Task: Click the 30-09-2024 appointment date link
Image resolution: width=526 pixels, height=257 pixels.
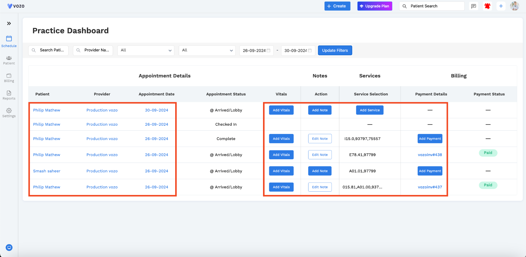Action: pyautogui.click(x=156, y=110)
